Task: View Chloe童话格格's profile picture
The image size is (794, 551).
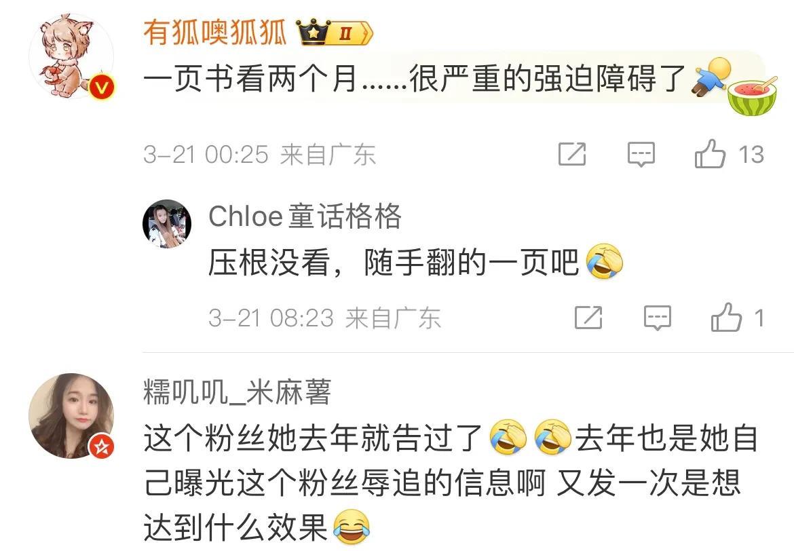Action: [x=166, y=223]
